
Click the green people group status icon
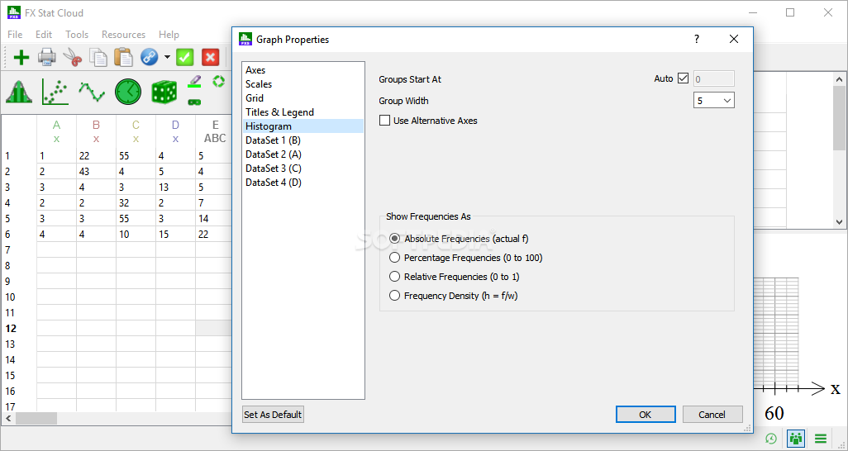pyautogui.click(x=796, y=439)
